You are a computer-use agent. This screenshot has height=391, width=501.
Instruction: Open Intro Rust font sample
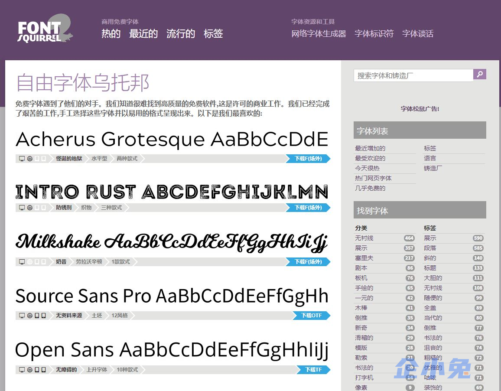(172, 192)
